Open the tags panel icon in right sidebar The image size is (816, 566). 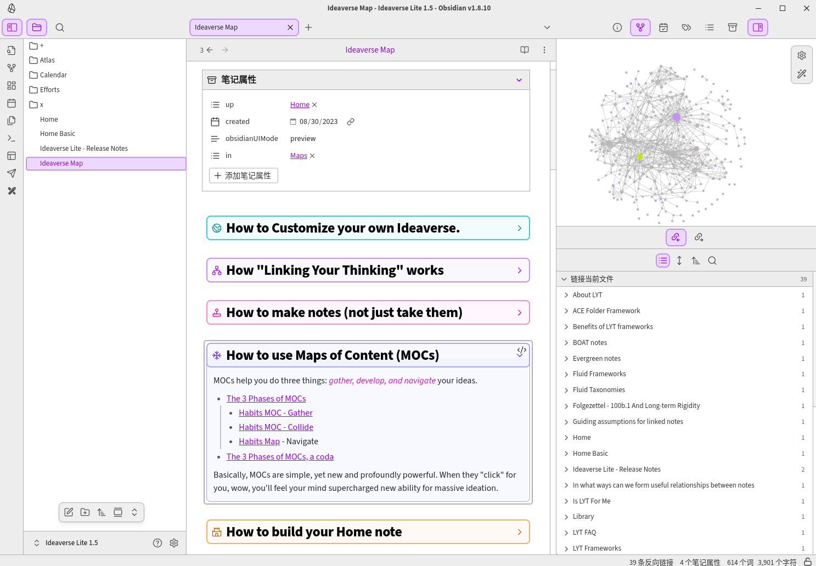point(686,27)
